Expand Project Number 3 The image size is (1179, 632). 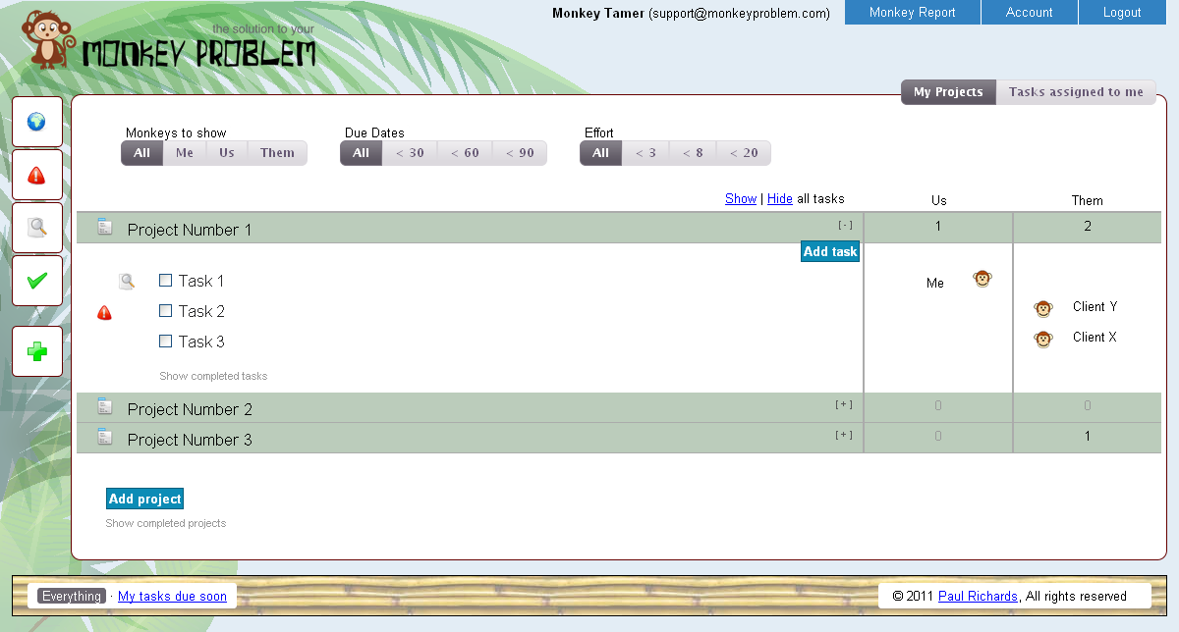pos(845,434)
